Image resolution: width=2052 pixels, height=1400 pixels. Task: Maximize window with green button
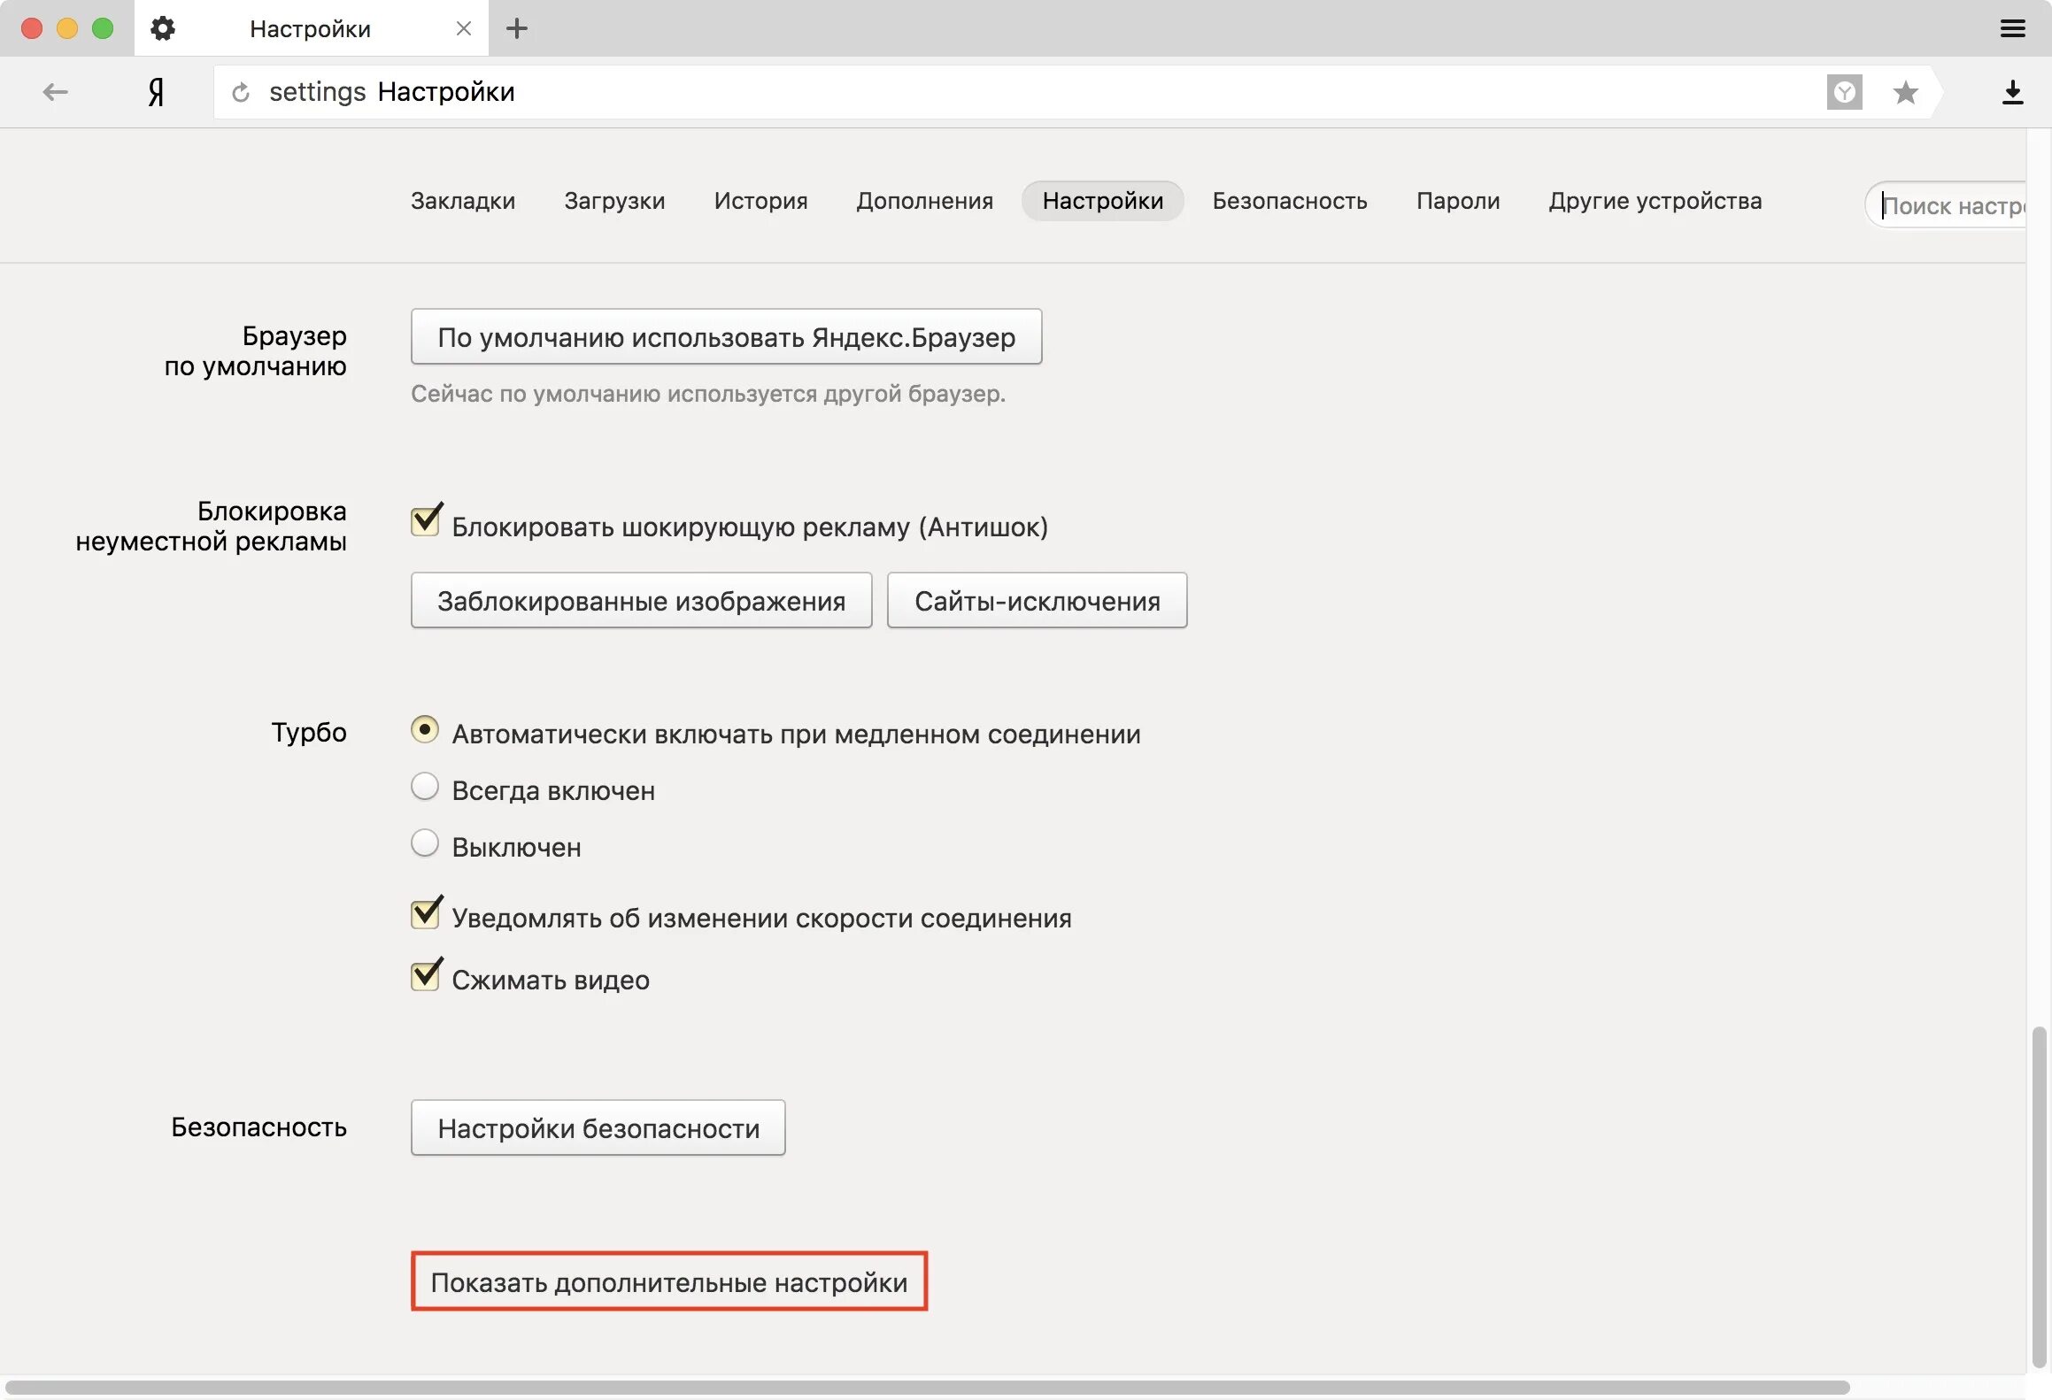[103, 28]
